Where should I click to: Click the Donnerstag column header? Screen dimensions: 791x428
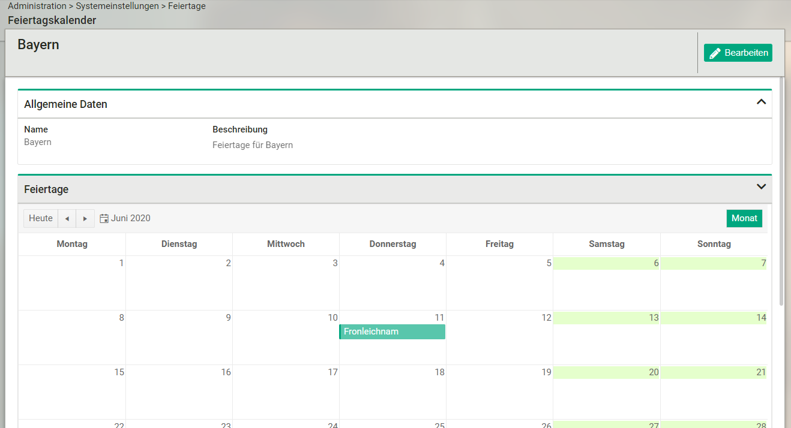click(x=392, y=244)
